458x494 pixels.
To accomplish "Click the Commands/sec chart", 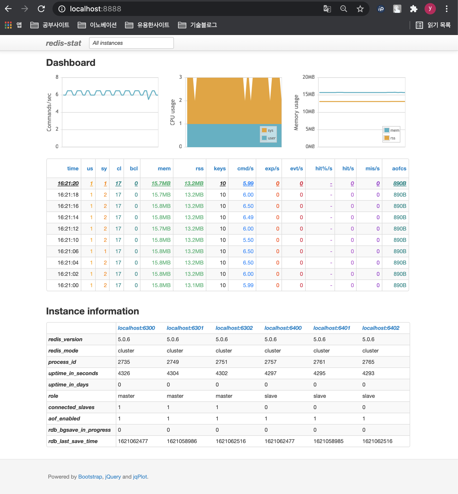I will (110, 112).
